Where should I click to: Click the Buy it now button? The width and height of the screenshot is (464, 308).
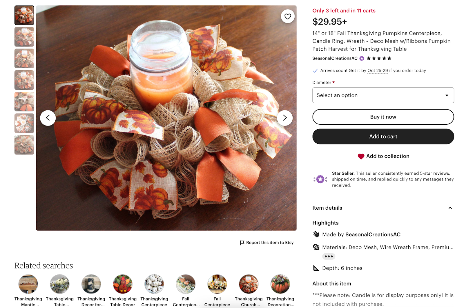pos(383,117)
